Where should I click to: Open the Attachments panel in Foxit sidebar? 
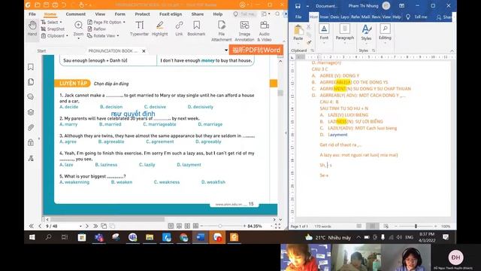(31, 127)
